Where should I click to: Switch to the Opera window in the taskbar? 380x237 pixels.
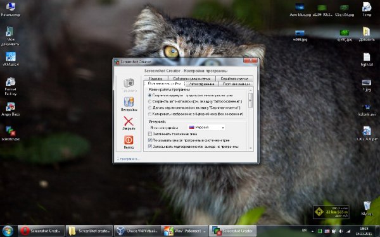click(41, 231)
